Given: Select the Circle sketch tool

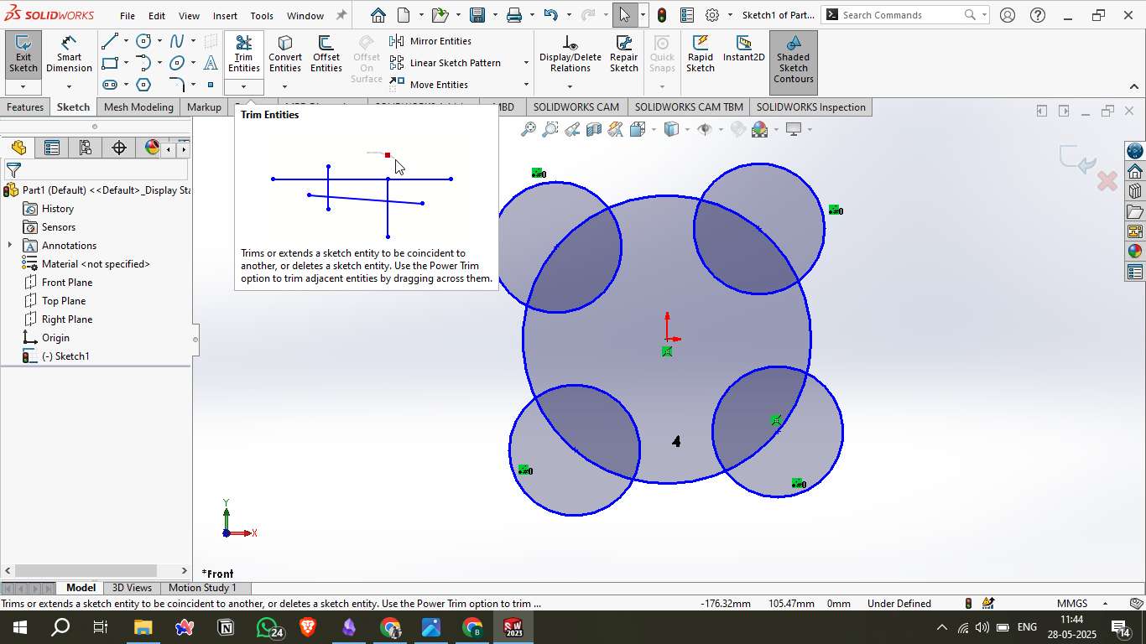Looking at the screenshot, I should tap(143, 41).
